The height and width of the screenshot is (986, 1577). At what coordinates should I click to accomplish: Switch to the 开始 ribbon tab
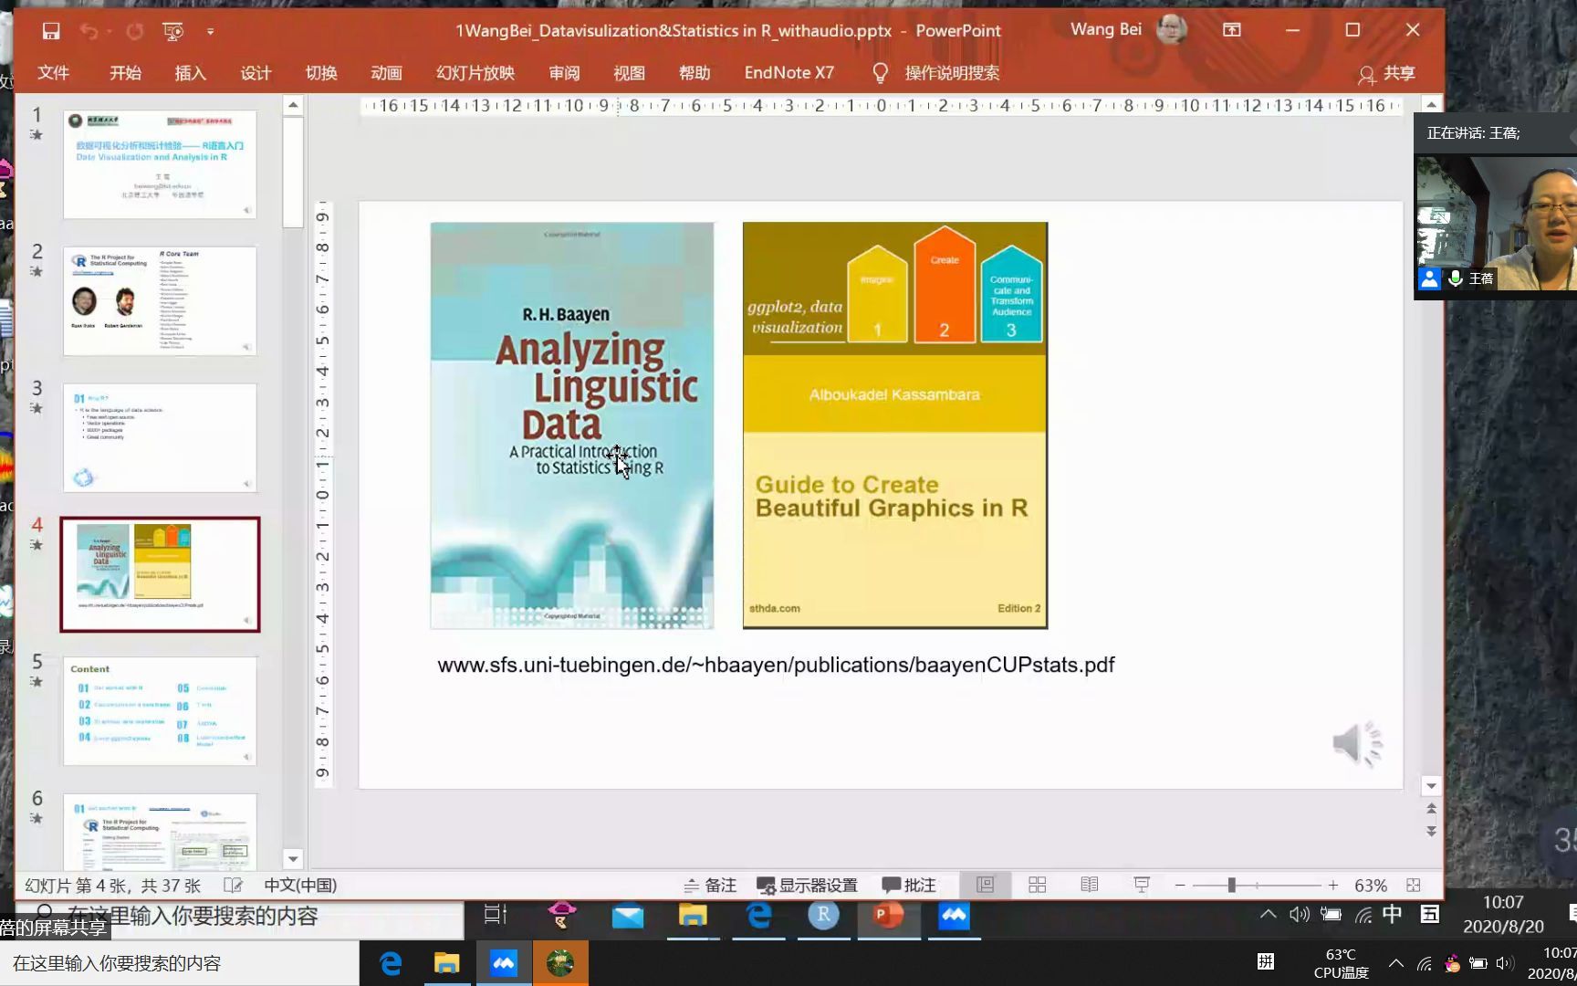[125, 73]
